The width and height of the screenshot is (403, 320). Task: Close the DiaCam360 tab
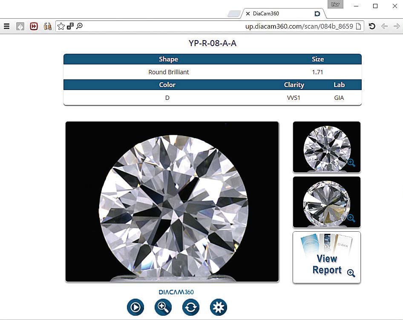(248, 14)
